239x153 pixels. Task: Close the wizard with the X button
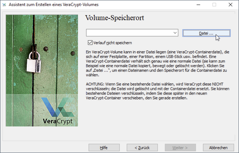pos(230,5)
